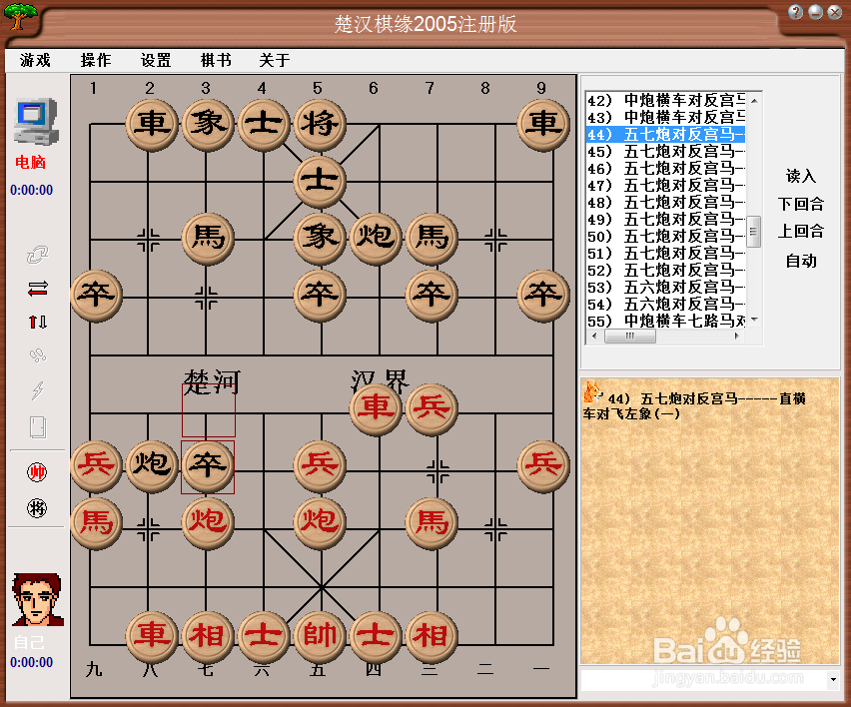Image resolution: width=851 pixels, height=707 pixels.
Task: Open the 棋书 menu
Action: click(216, 60)
